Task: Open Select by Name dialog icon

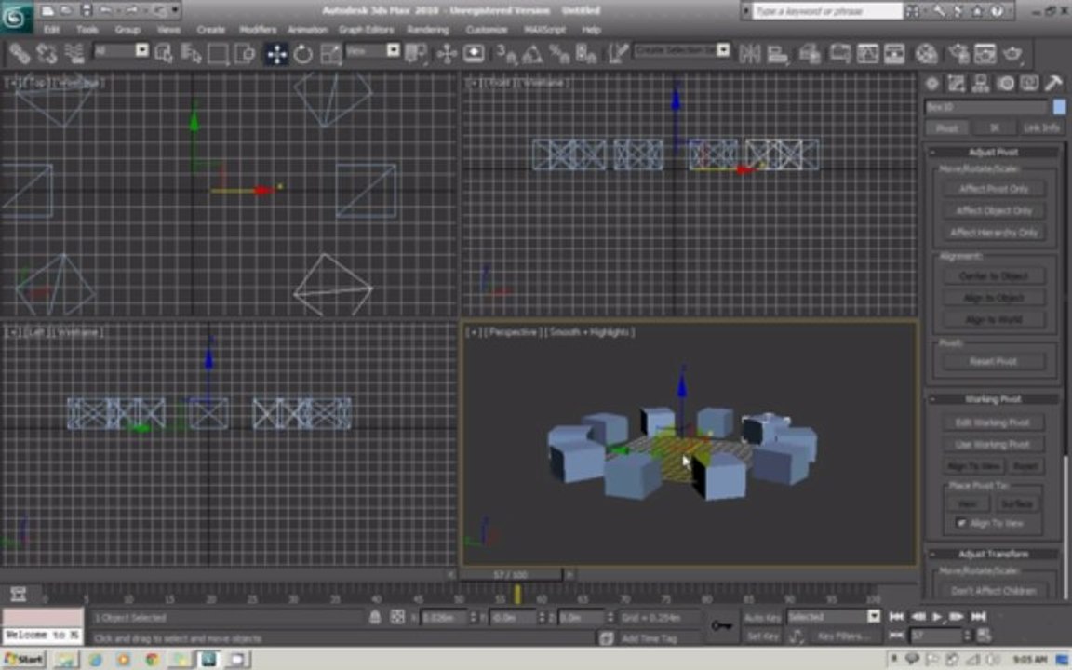Action: pyautogui.click(x=192, y=53)
